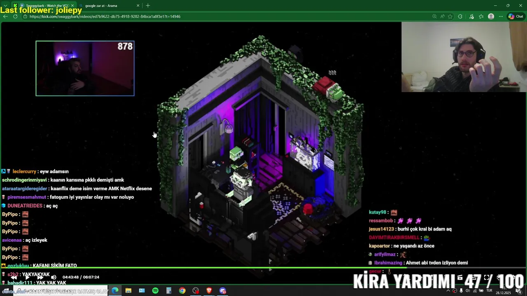Show hidden system tray icons chevron
527x296 pixels.
pos(448,291)
